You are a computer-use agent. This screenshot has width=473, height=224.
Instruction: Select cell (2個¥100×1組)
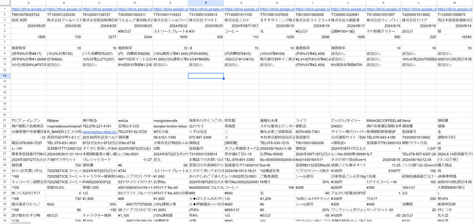coord(348,31)
